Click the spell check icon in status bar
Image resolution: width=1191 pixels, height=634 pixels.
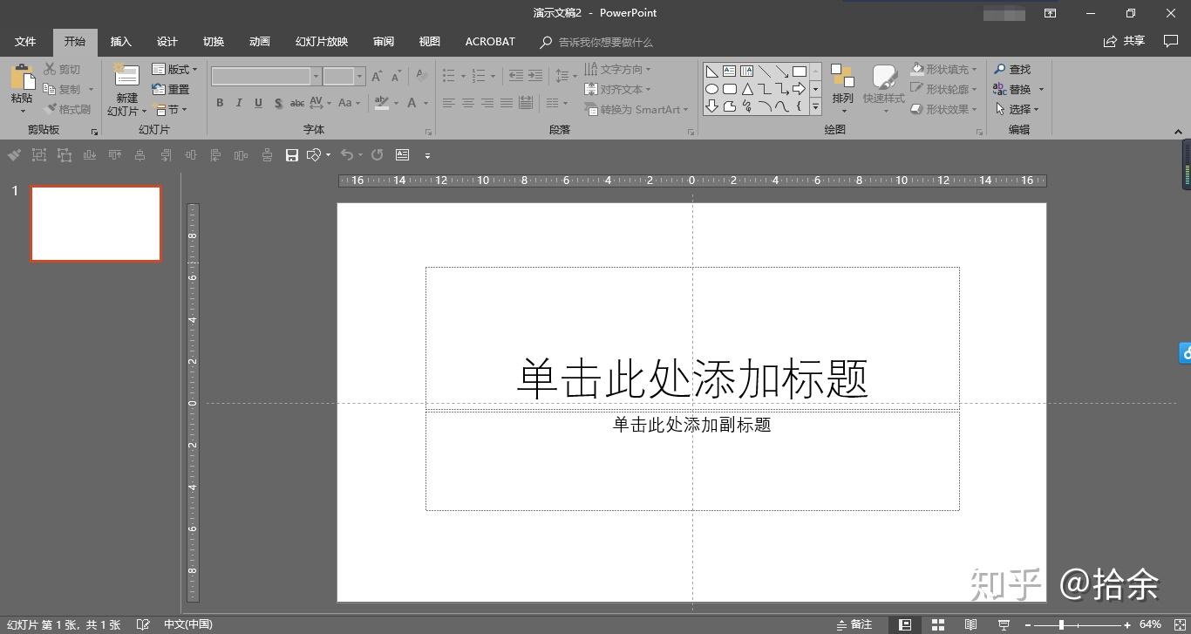tap(143, 624)
